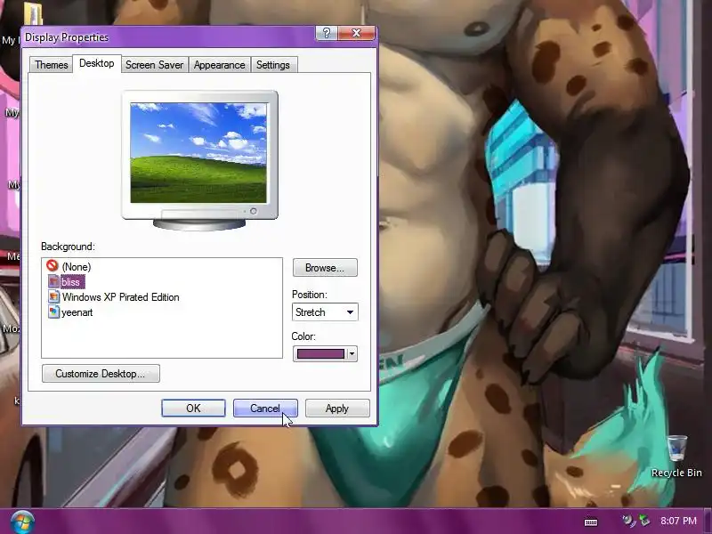The image size is (712, 534).
Task: Click the Show Desktop strip at taskbar end
Action: coord(708,521)
